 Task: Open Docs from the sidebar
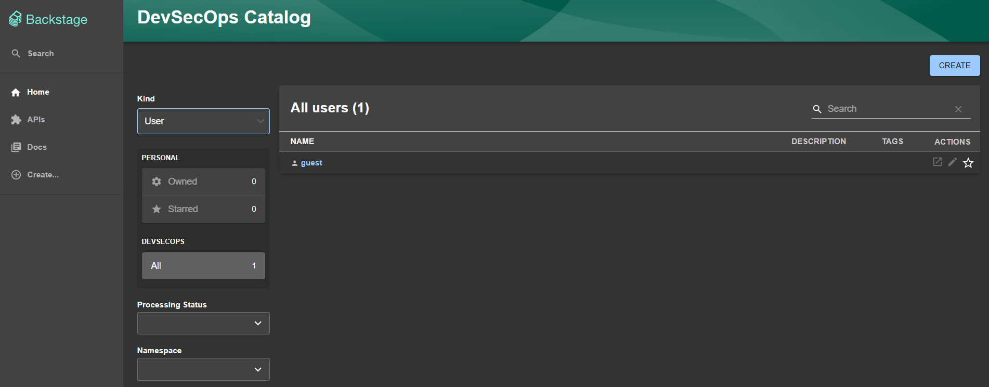36,147
